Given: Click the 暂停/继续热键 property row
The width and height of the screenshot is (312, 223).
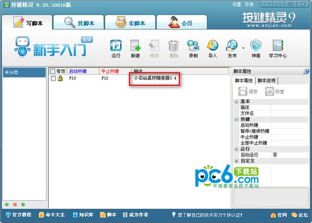Looking at the screenshot, I should pos(274,131).
